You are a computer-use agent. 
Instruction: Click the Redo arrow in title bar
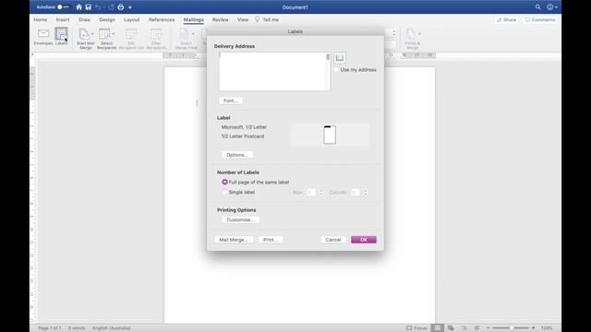pyautogui.click(x=111, y=7)
